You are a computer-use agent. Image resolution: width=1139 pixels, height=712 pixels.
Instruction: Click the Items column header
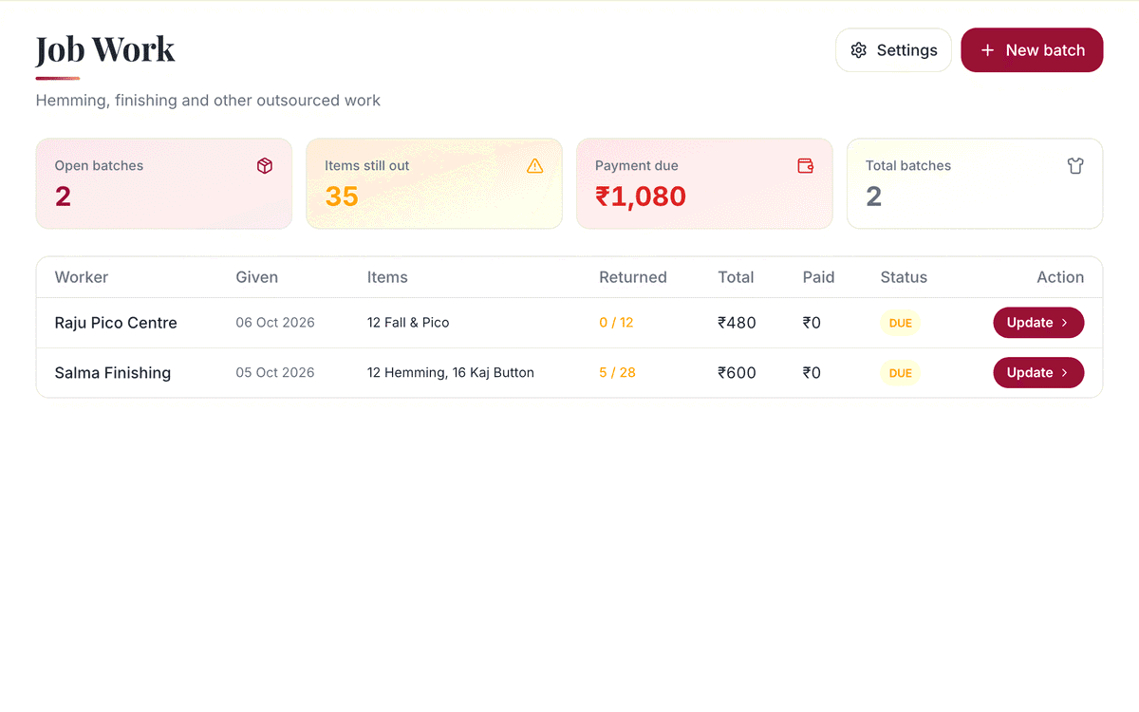387,277
